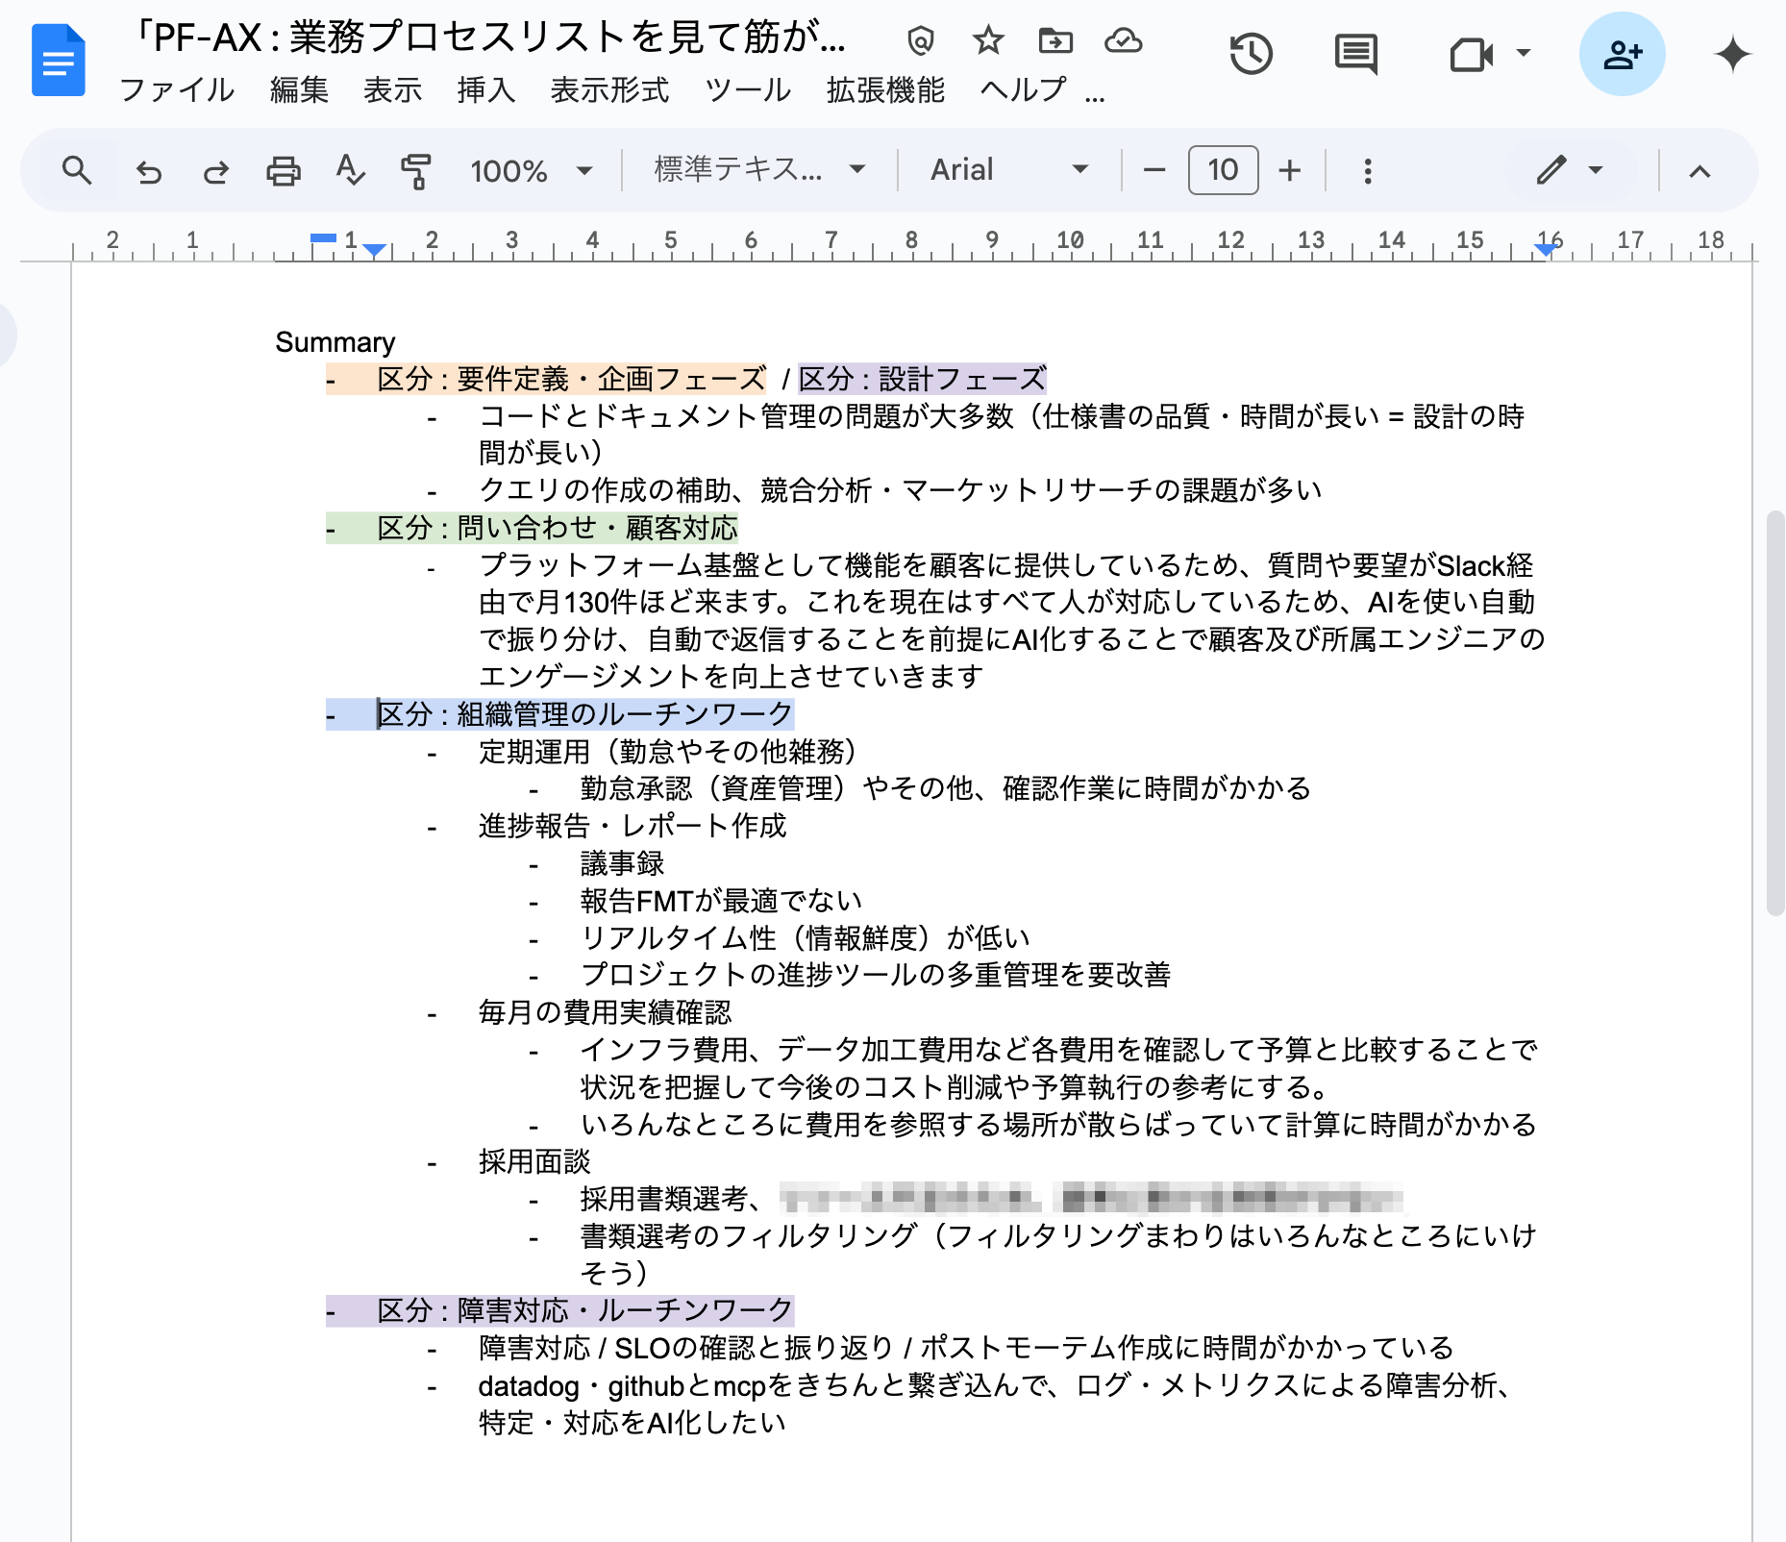Open the outline tab on left edge

coord(6,335)
